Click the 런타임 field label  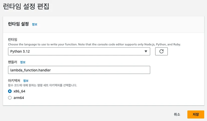point(12,40)
